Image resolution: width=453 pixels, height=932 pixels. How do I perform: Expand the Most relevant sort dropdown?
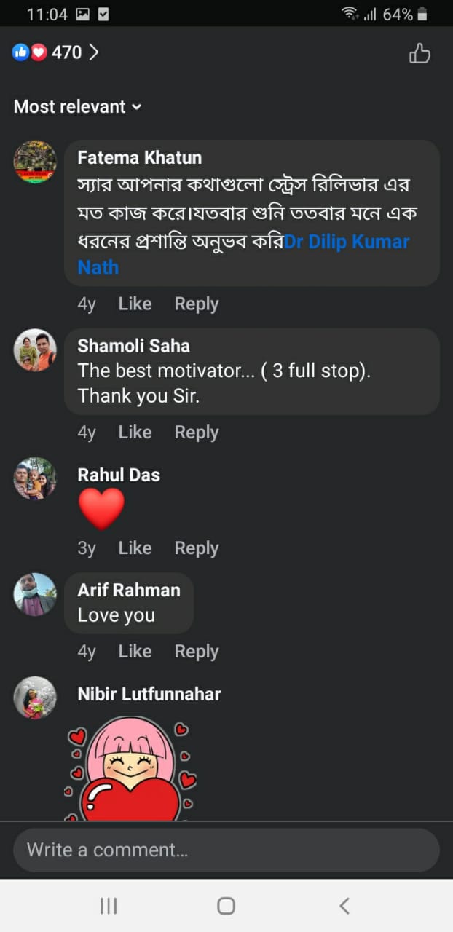click(77, 106)
